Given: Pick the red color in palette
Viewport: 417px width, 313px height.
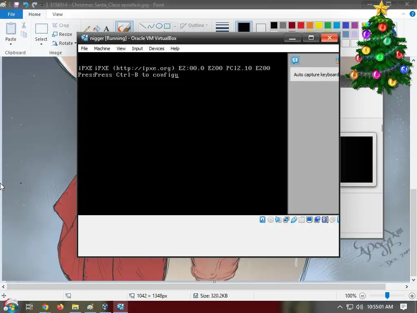Looking at the screenshot, I should pos(301,25).
